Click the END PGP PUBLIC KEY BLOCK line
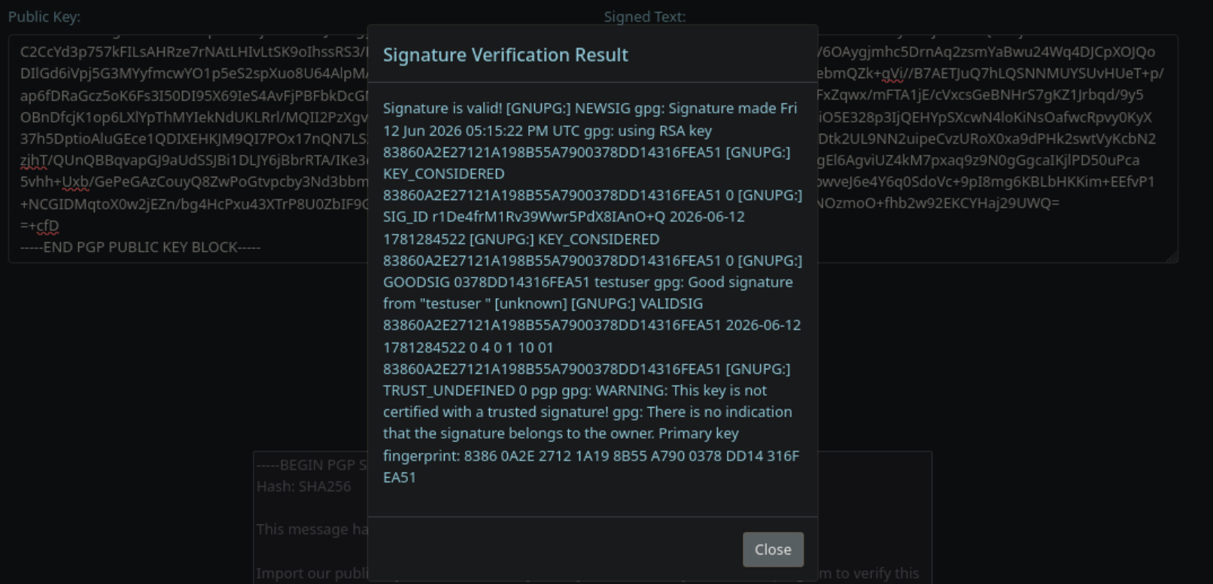1213x584 pixels. tap(141, 247)
